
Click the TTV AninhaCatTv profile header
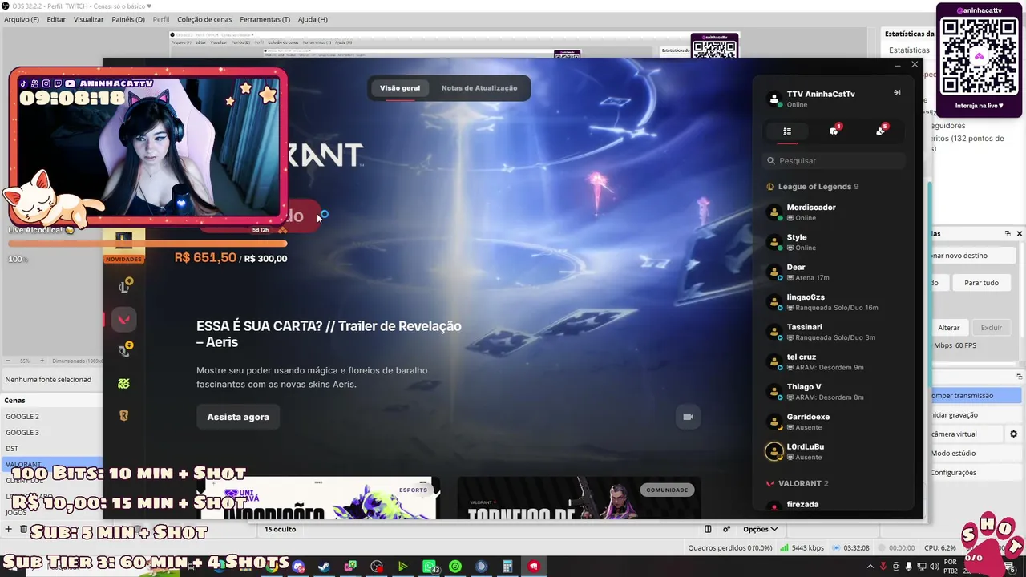click(811, 99)
